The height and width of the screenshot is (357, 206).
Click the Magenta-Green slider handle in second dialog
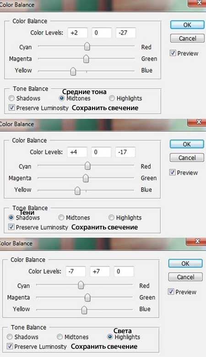86,178
